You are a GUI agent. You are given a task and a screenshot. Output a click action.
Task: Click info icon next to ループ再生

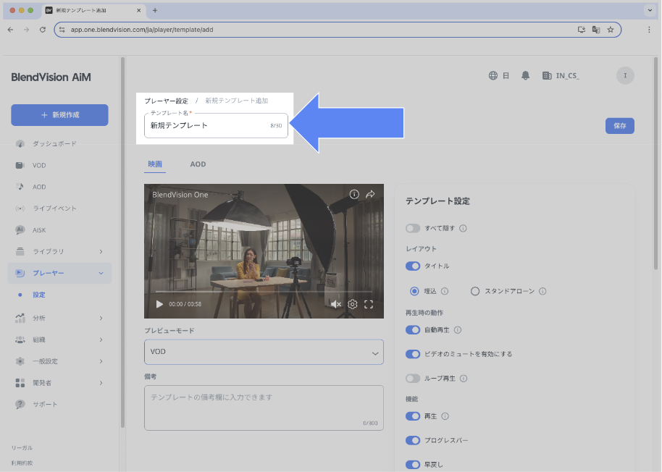[463, 379]
